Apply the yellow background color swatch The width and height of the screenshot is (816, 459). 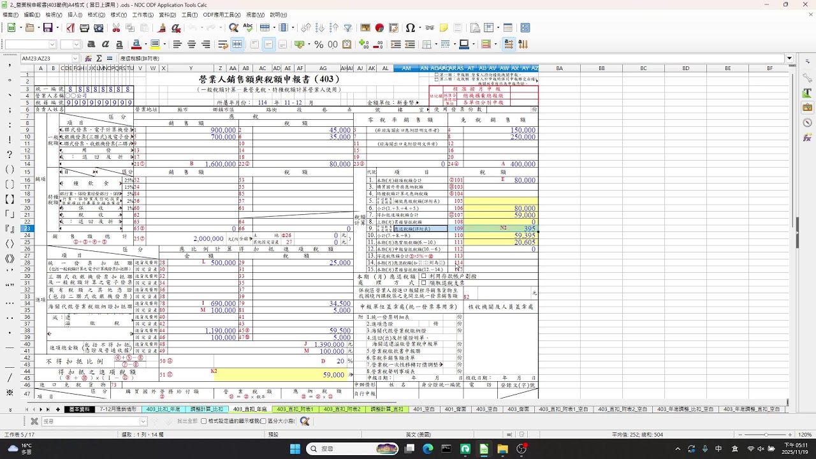154,45
